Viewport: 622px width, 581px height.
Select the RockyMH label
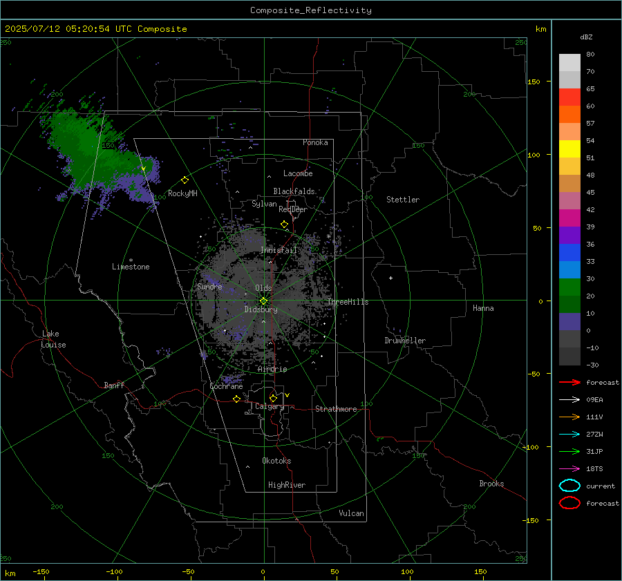point(182,193)
